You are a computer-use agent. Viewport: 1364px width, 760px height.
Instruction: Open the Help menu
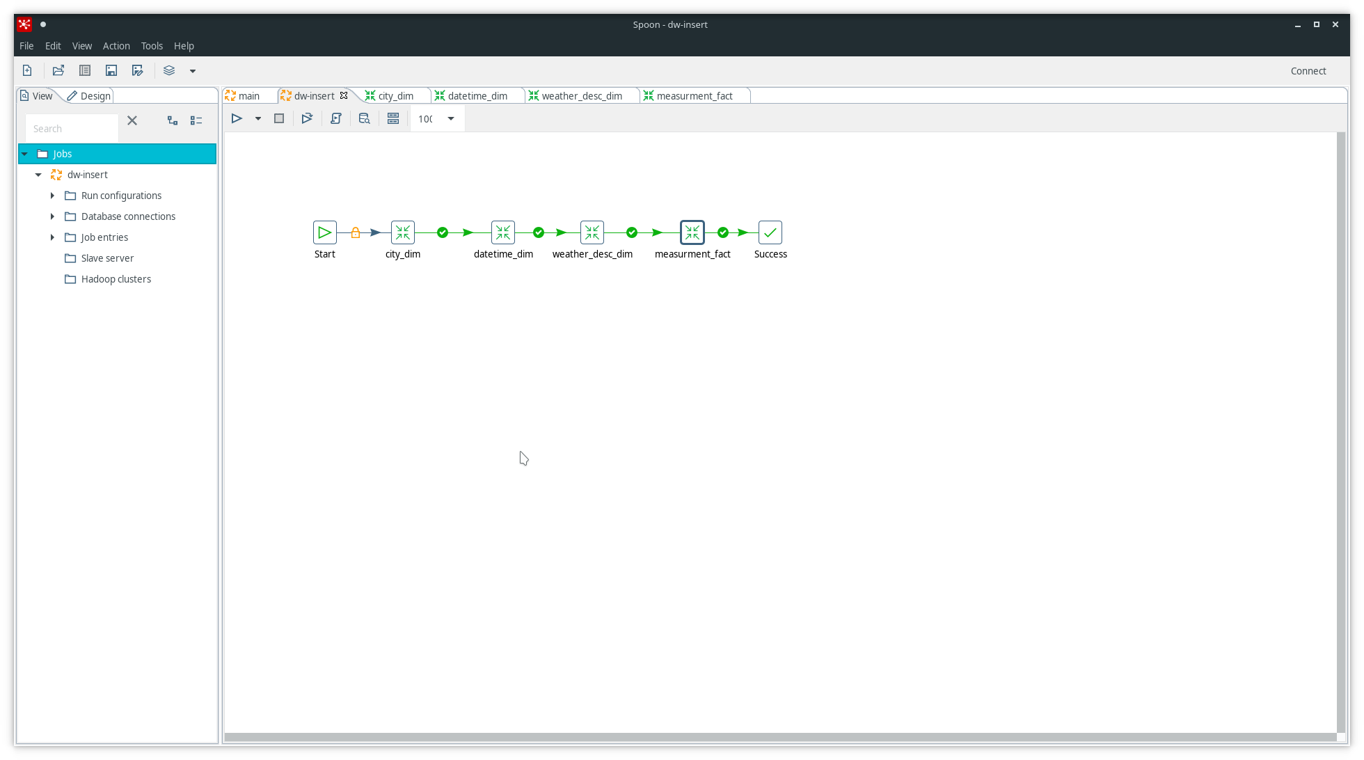pos(184,46)
